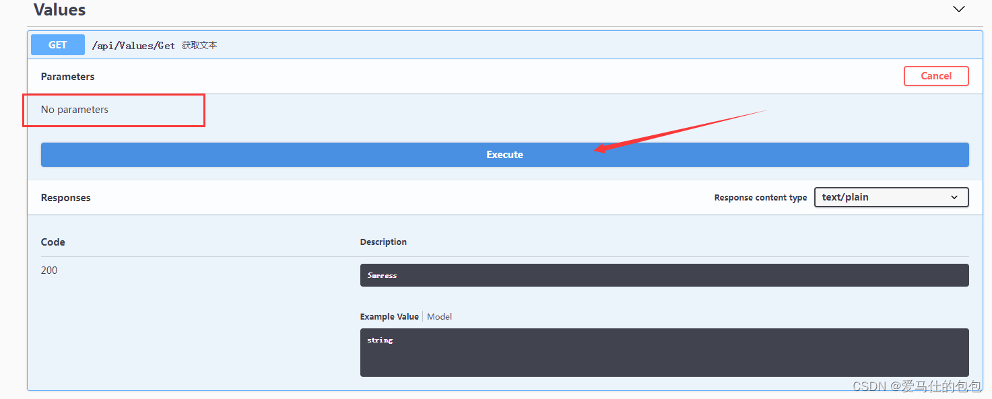
Task: Click the Success description box
Action: tap(664, 275)
